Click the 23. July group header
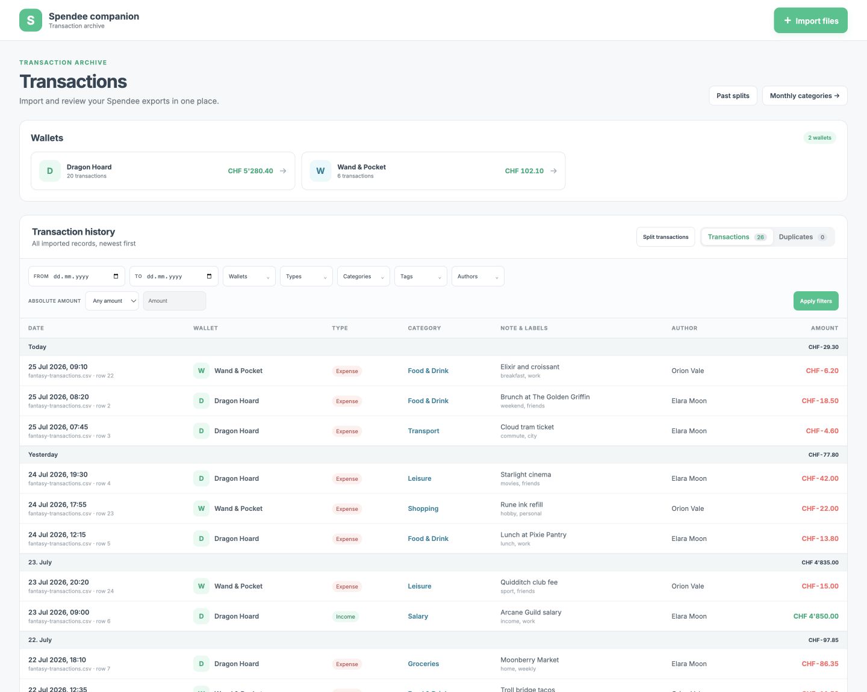This screenshot has width=867, height=692. 433,562
